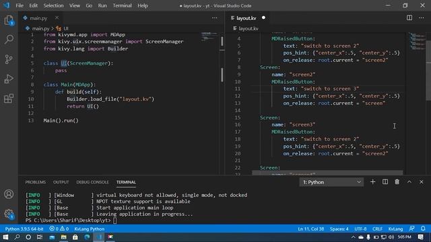Kill terminal with trash icon

point(397,182)
